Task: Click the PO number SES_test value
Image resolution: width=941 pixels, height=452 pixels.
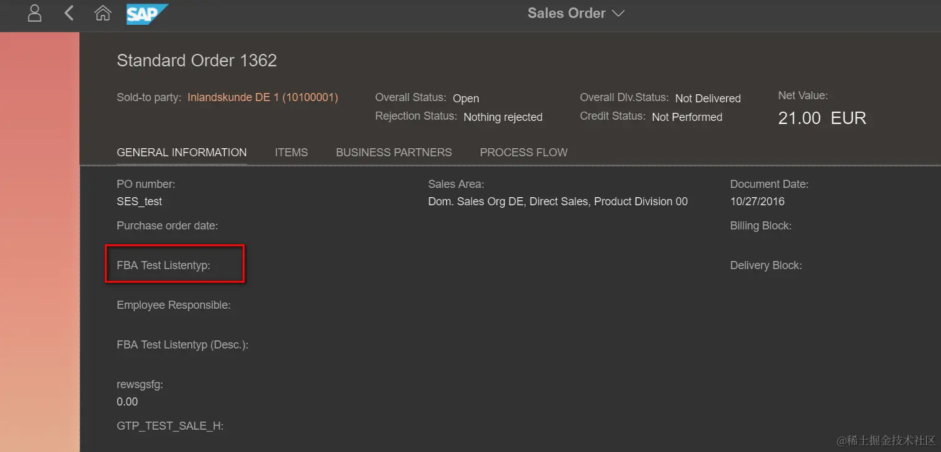Action: 139,202
